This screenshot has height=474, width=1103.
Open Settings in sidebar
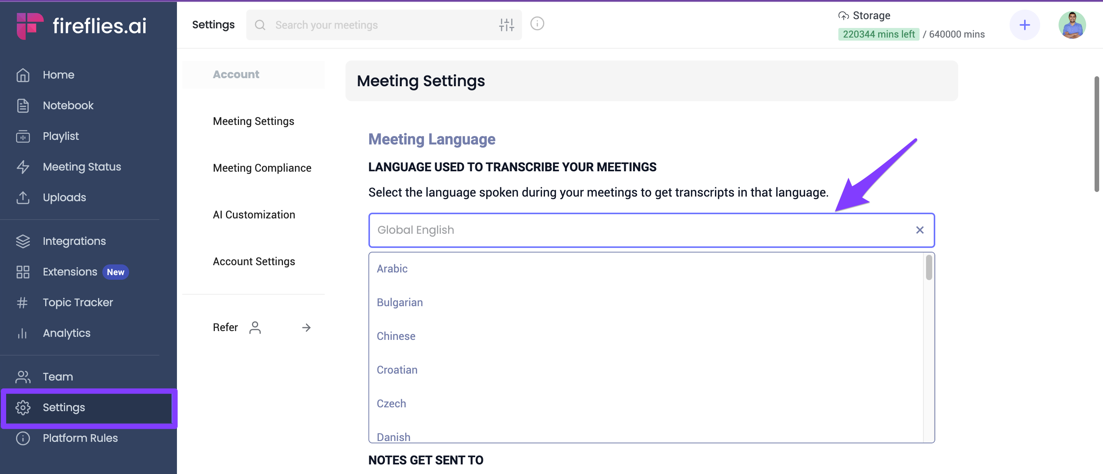pos(88,408)
